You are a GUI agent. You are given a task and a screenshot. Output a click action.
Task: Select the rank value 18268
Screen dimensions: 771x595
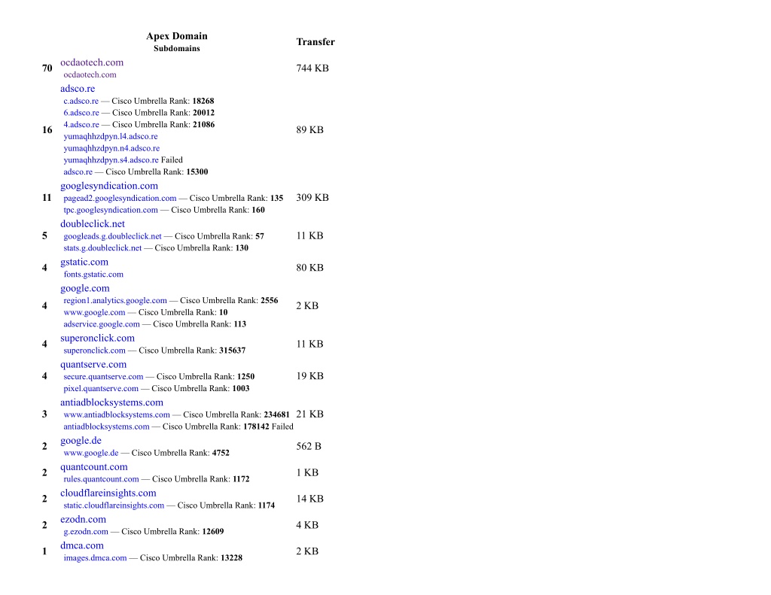(203, 101)
